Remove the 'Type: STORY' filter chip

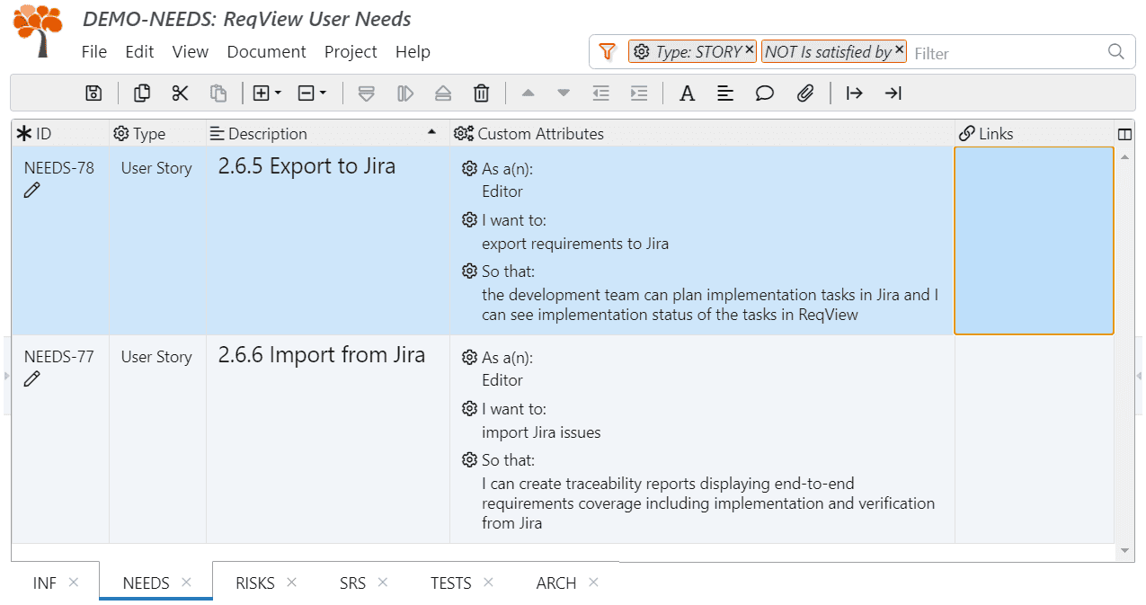(750, 49)
